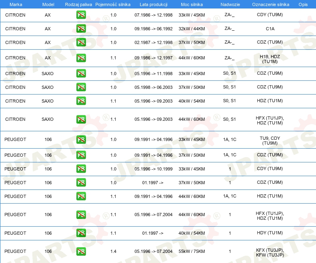Click the date range 05.1996 -> 07.2004 in the 1.1 row

[x=154, y=215]
